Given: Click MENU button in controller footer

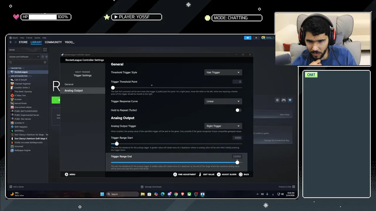Looking at the screenshot, I should click(x=70, y=174).
